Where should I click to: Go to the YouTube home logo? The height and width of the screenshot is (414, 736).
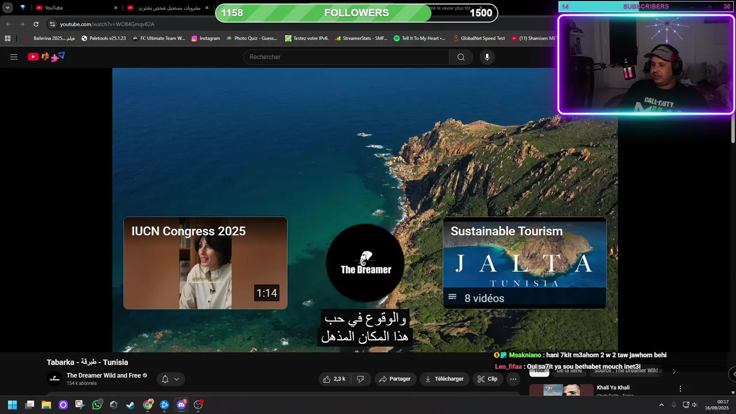(46, 57)
